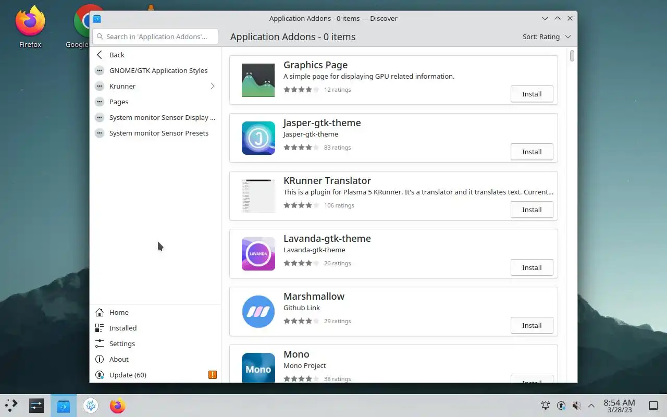Install Graphics Page
The image size is (667, 417).
(x=532, y=94)
